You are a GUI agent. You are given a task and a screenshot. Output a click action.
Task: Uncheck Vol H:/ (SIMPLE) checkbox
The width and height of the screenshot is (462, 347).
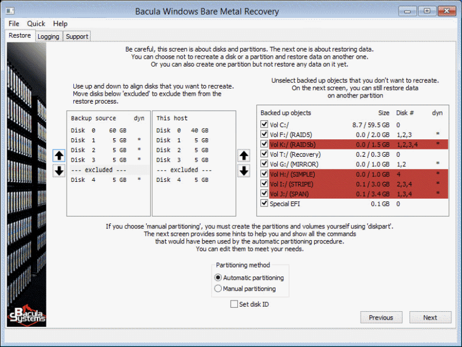(x=264, y=174)
